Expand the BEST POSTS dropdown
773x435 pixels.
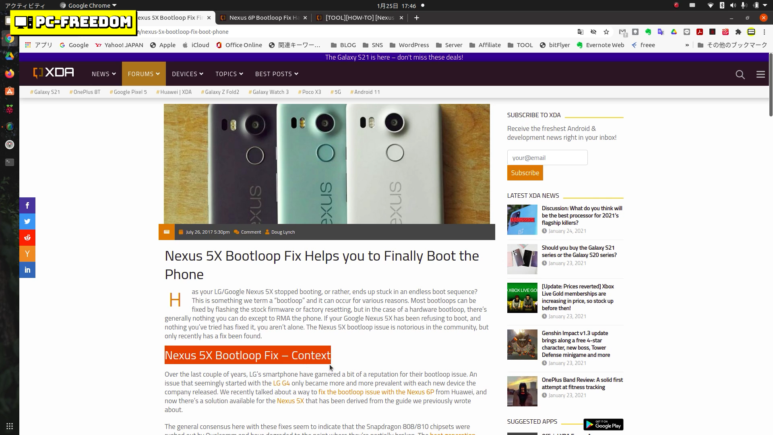[x=276, y=74]
